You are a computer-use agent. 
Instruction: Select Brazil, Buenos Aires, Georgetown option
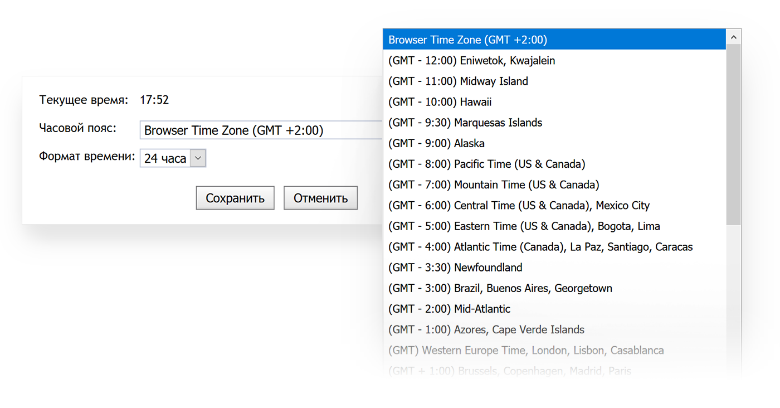pyautogui.click(x=500, y=288)
